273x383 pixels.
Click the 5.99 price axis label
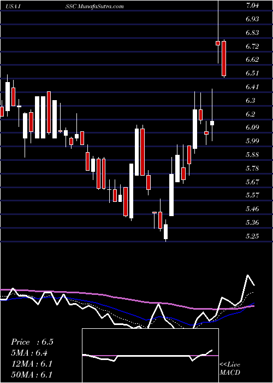pyautogui.click(x=252, y=141)
